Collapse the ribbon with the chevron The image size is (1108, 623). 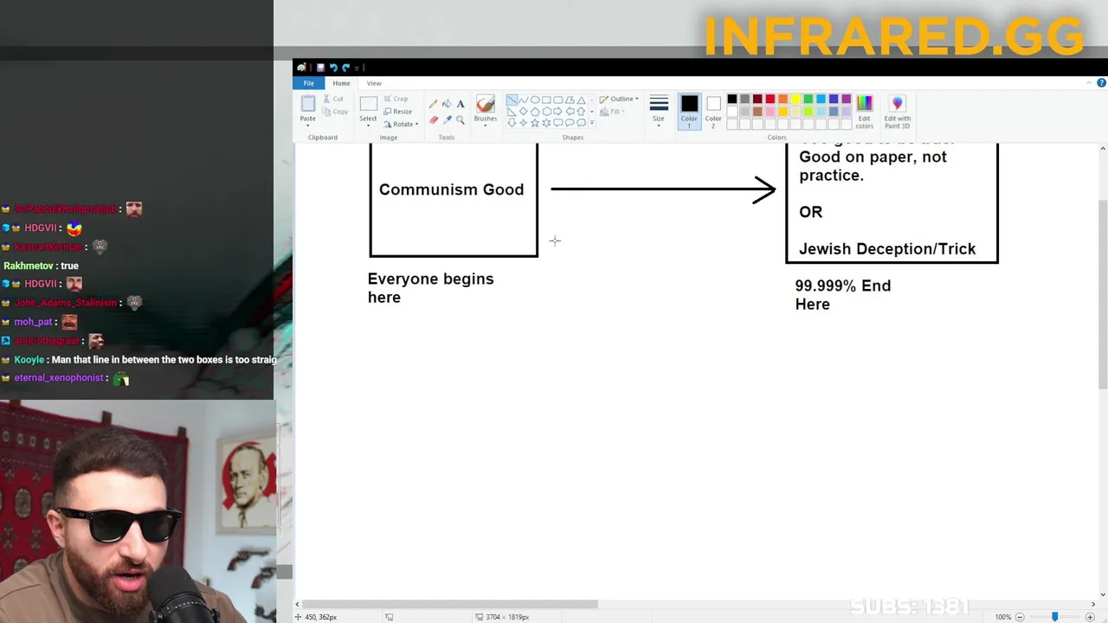point(1089,83)
